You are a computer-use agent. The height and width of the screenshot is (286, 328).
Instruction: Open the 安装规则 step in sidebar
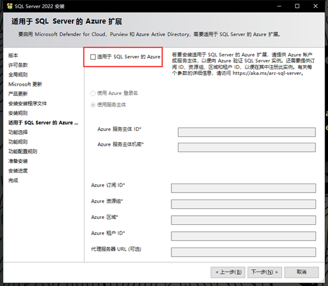coord(18,113)
